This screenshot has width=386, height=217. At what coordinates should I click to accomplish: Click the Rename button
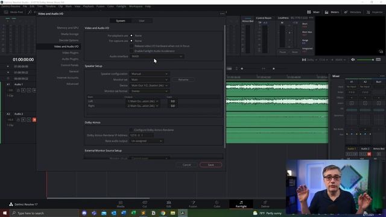(183, 80)
